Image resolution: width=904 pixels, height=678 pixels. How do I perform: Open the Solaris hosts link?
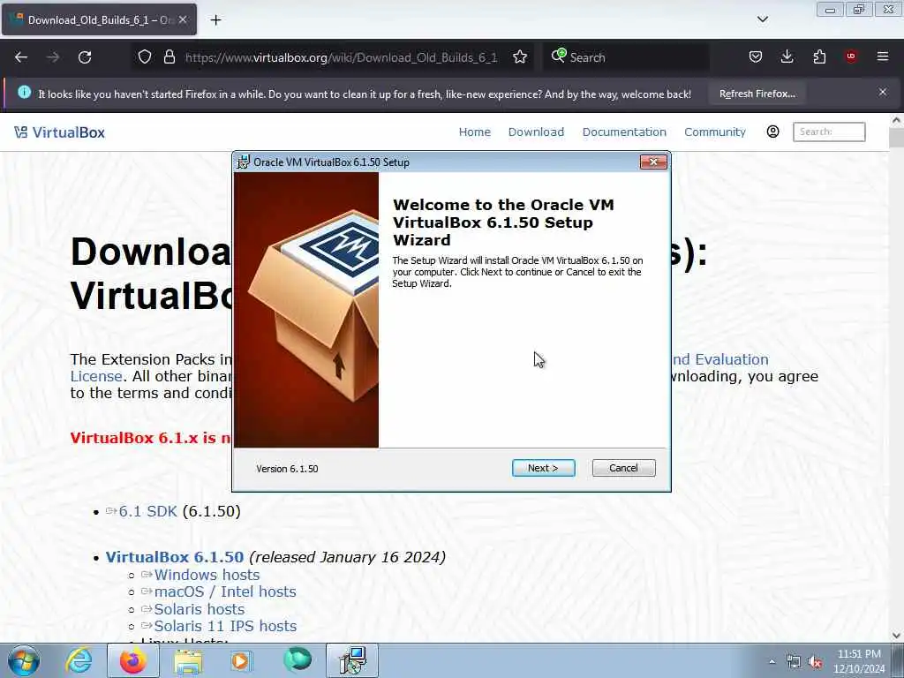point(199,609)
